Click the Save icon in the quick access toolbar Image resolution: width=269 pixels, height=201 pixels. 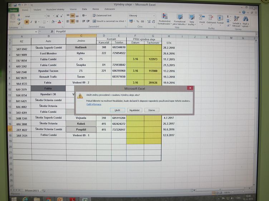click(x=15, y=5)
